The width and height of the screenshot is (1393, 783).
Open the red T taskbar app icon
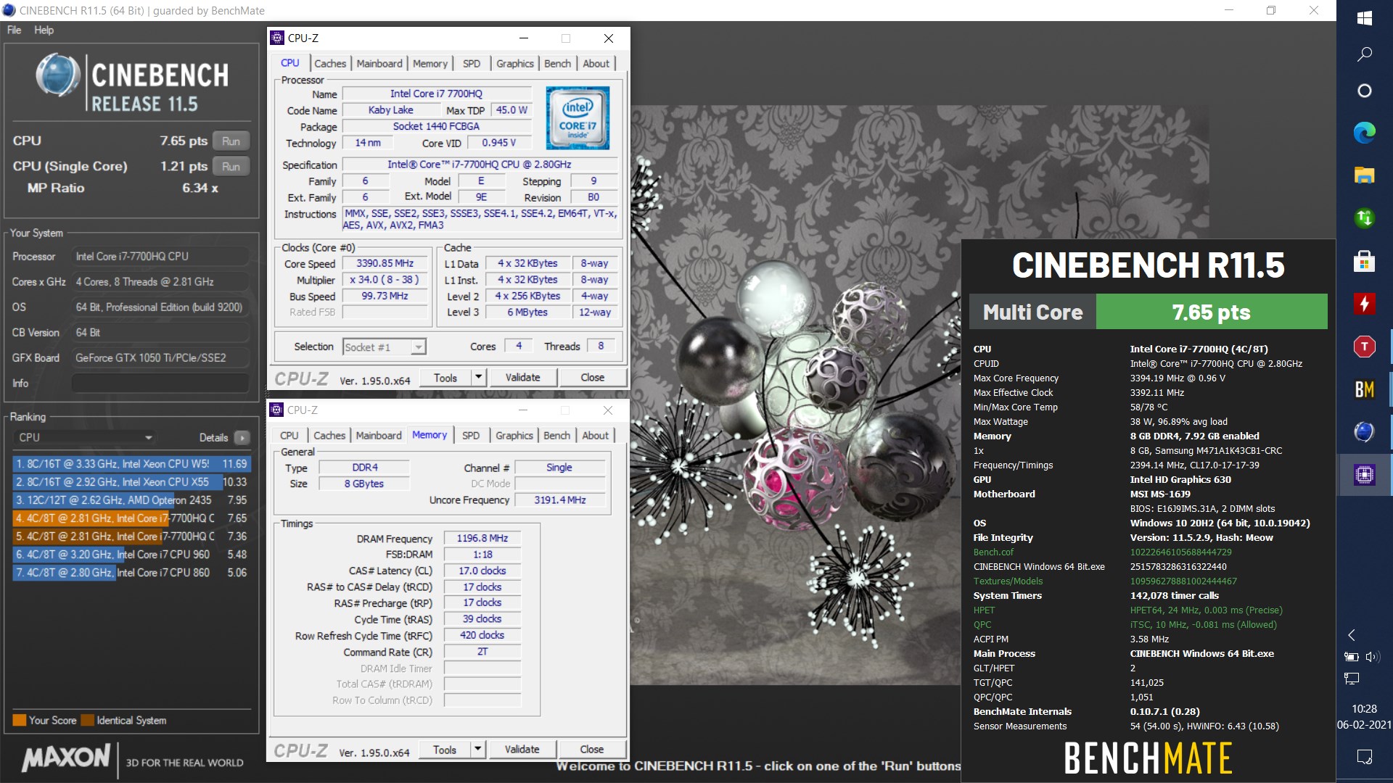(x=1364, y=347)
